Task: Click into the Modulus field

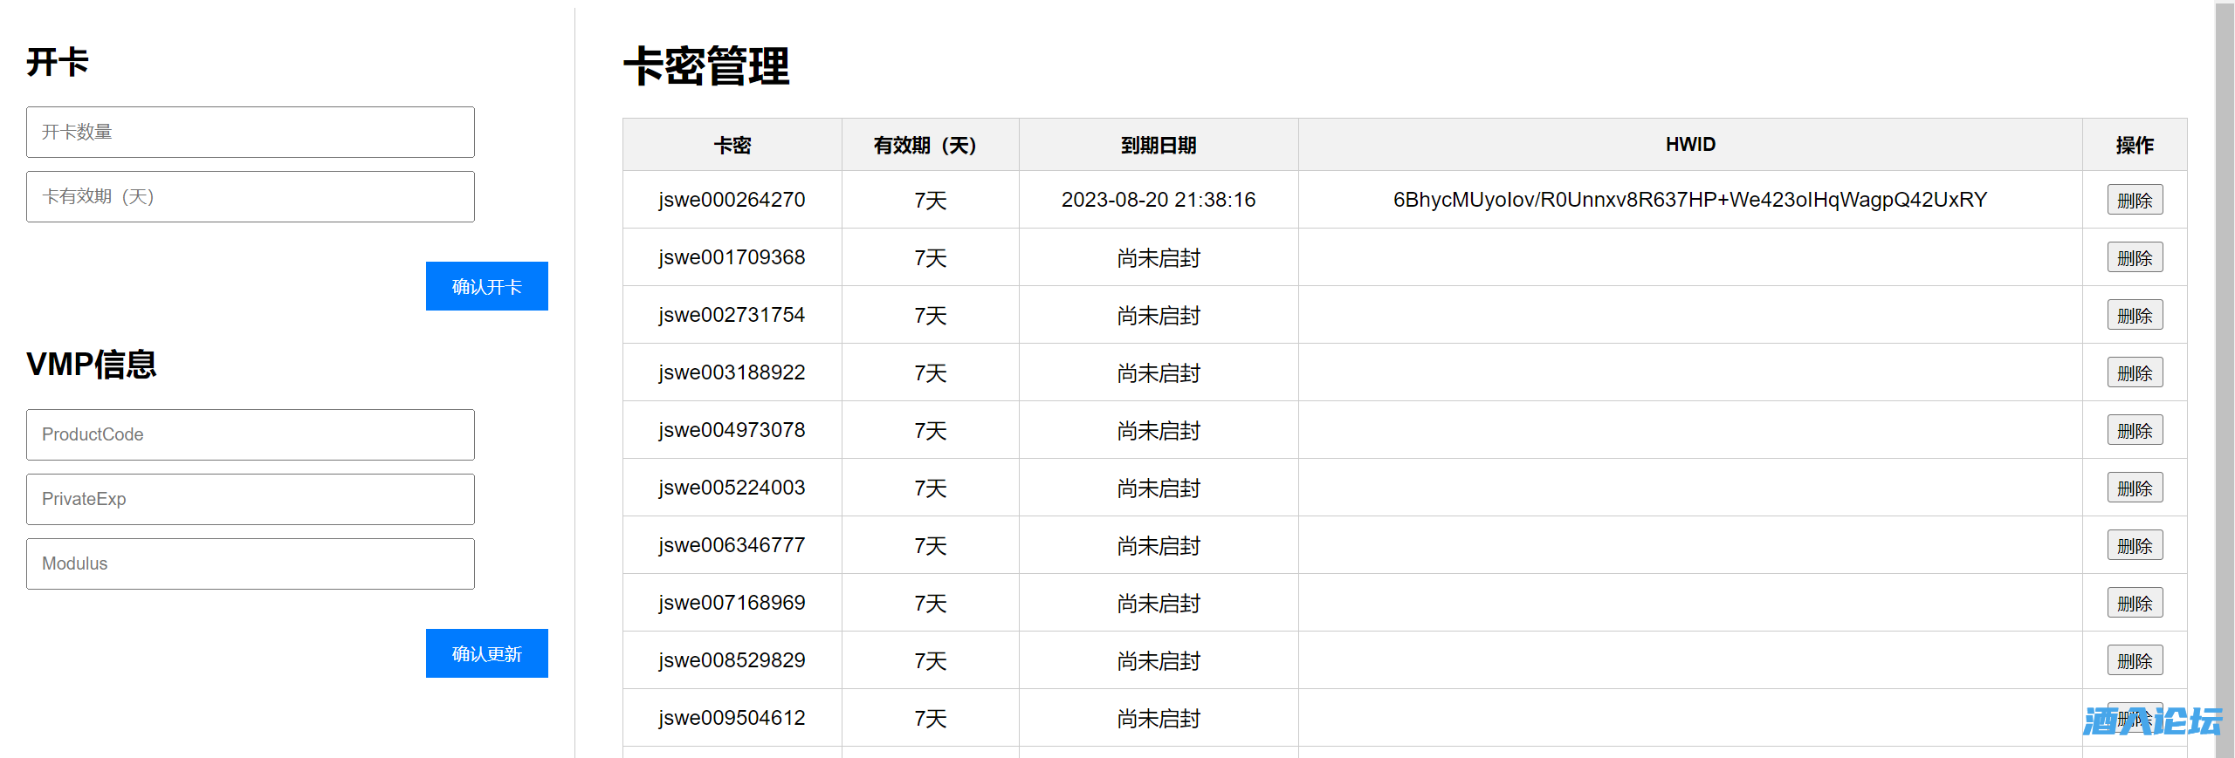Action: coord(250,564)
